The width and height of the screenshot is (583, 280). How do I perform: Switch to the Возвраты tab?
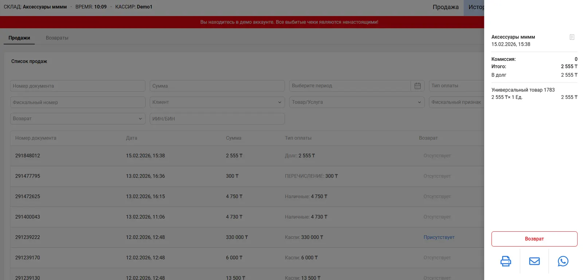point(57,38)
